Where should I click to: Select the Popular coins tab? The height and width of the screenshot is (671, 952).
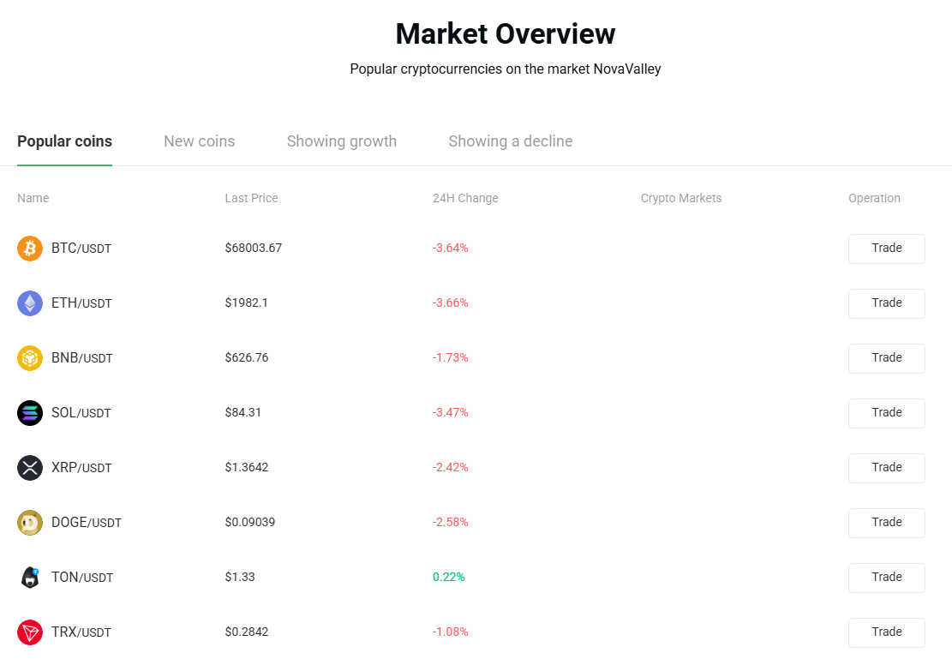point(64,141)
